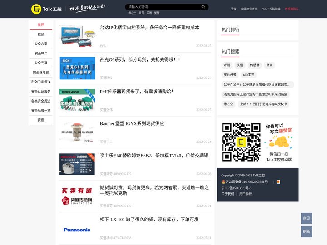Open the 安全PLC sidebar category
The image size is (327, 245).
[x=41, y=54]
